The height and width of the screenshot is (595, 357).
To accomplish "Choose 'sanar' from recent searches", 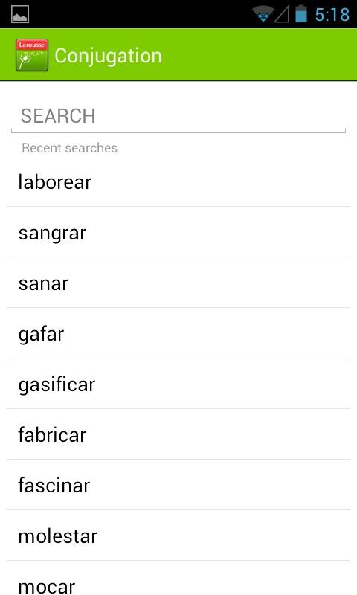I will click(178, 283).
